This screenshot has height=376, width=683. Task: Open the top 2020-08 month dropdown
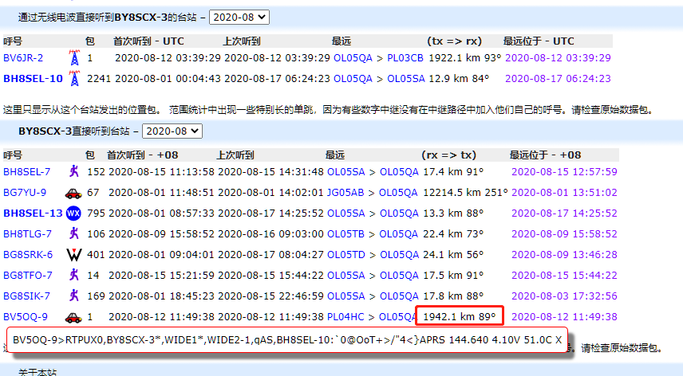coord(239,17)
